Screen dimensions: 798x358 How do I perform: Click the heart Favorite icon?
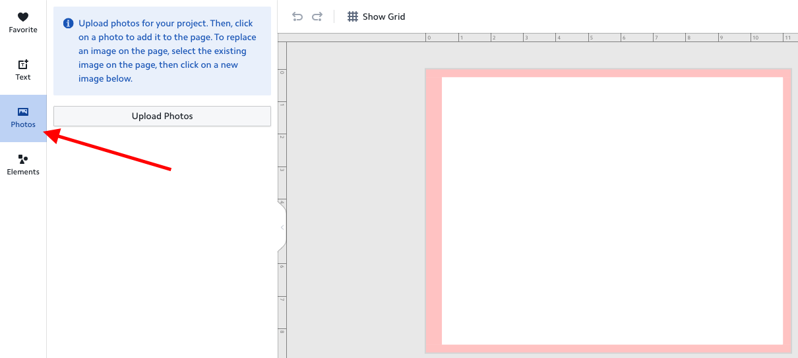pyautogui.click(x=23, y=17)
